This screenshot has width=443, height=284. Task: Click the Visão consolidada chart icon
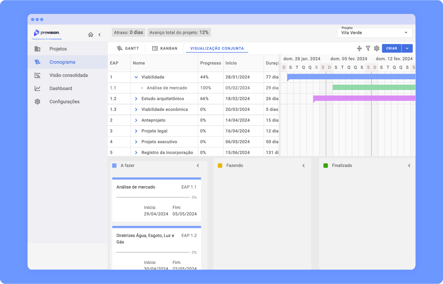(x=37, y=75)
